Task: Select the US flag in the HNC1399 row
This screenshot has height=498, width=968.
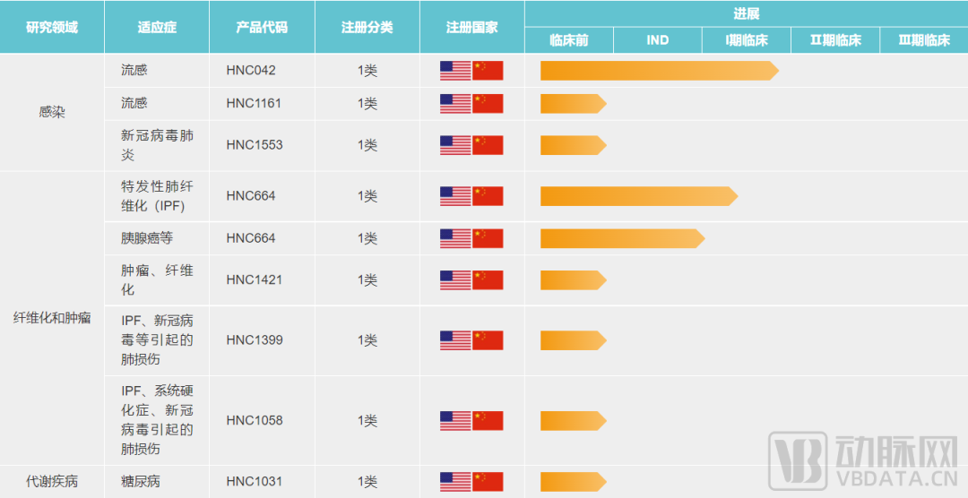Action: (455, 340)
